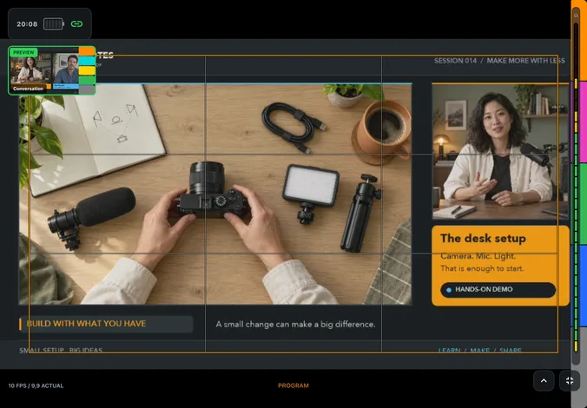Click the BUILD WITH WHAT YOU HAVE banner
This screenshot has height=408, width=587.
coord(106,324)
